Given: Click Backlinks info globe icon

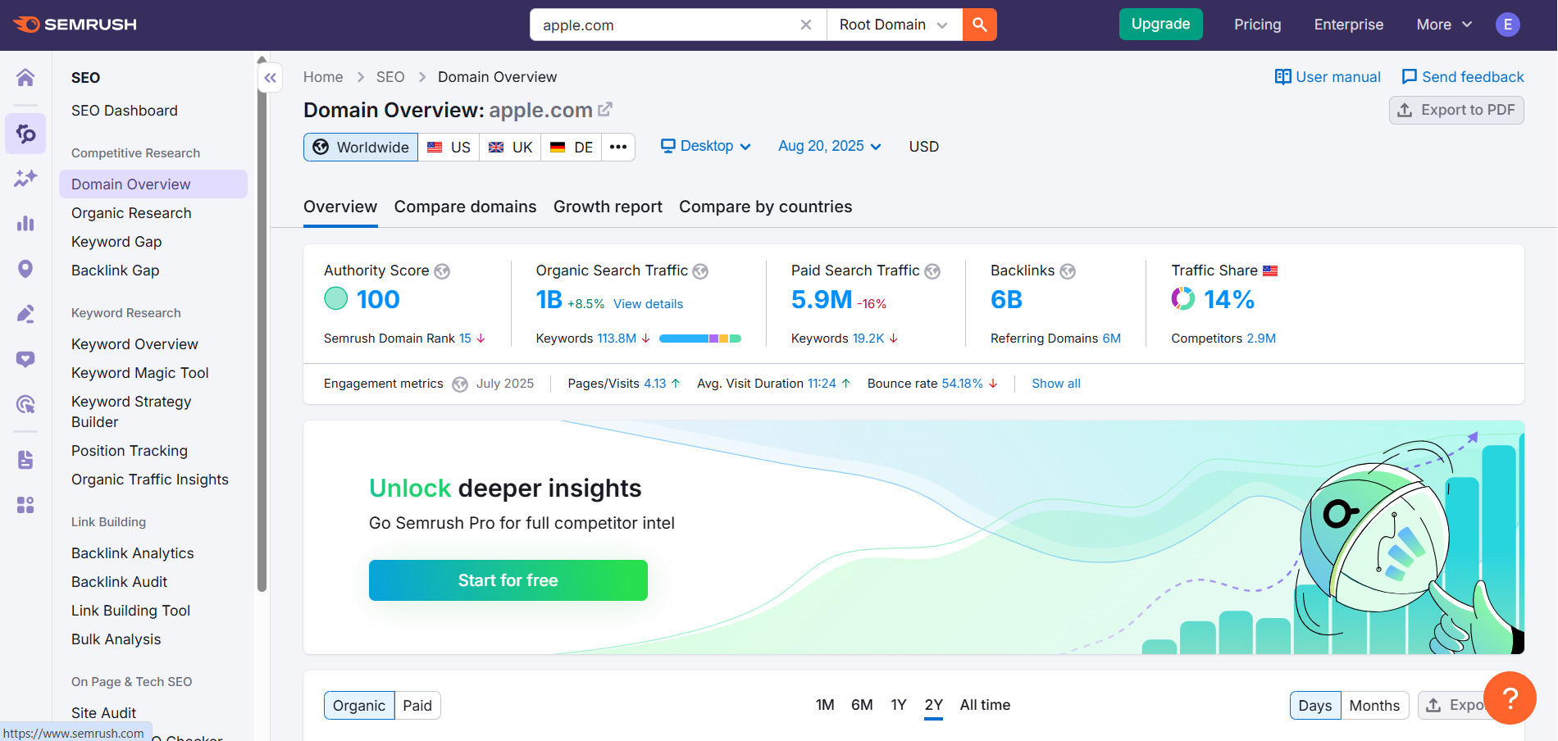Looking at the screenshot, I should tap(1068, 271).
